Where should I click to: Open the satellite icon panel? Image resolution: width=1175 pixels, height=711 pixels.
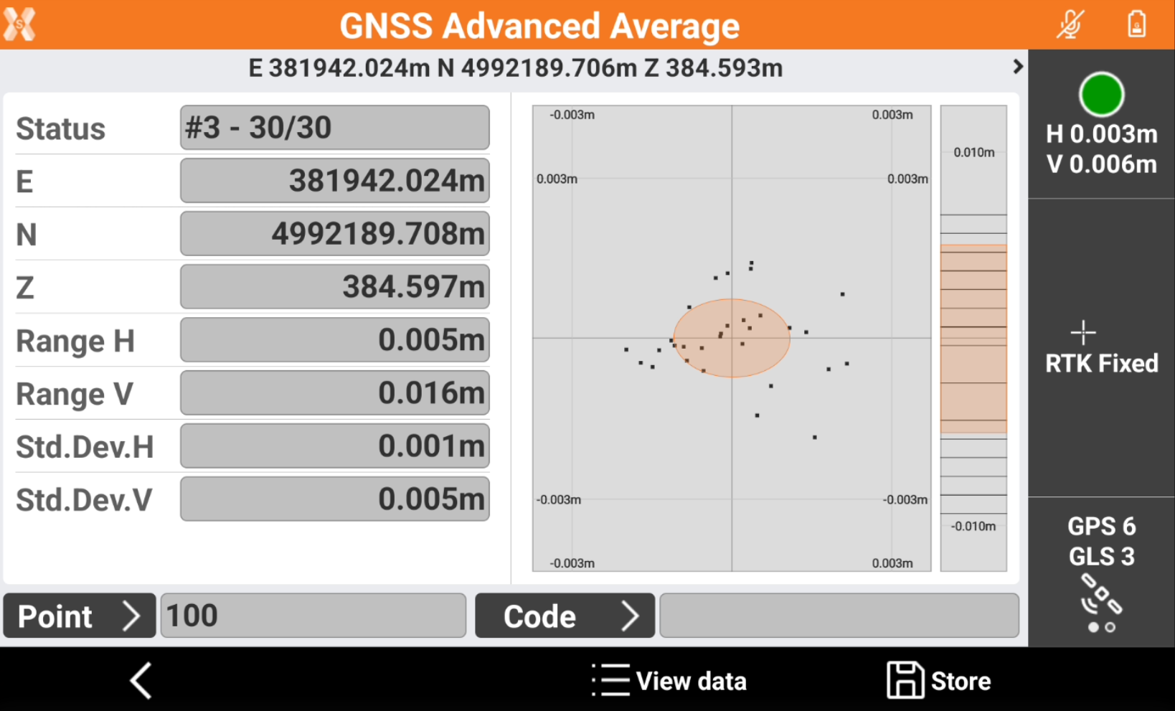(x=1101, y=595)
